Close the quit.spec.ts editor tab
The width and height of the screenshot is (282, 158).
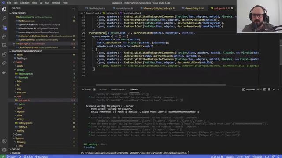[x=232, y=8]
